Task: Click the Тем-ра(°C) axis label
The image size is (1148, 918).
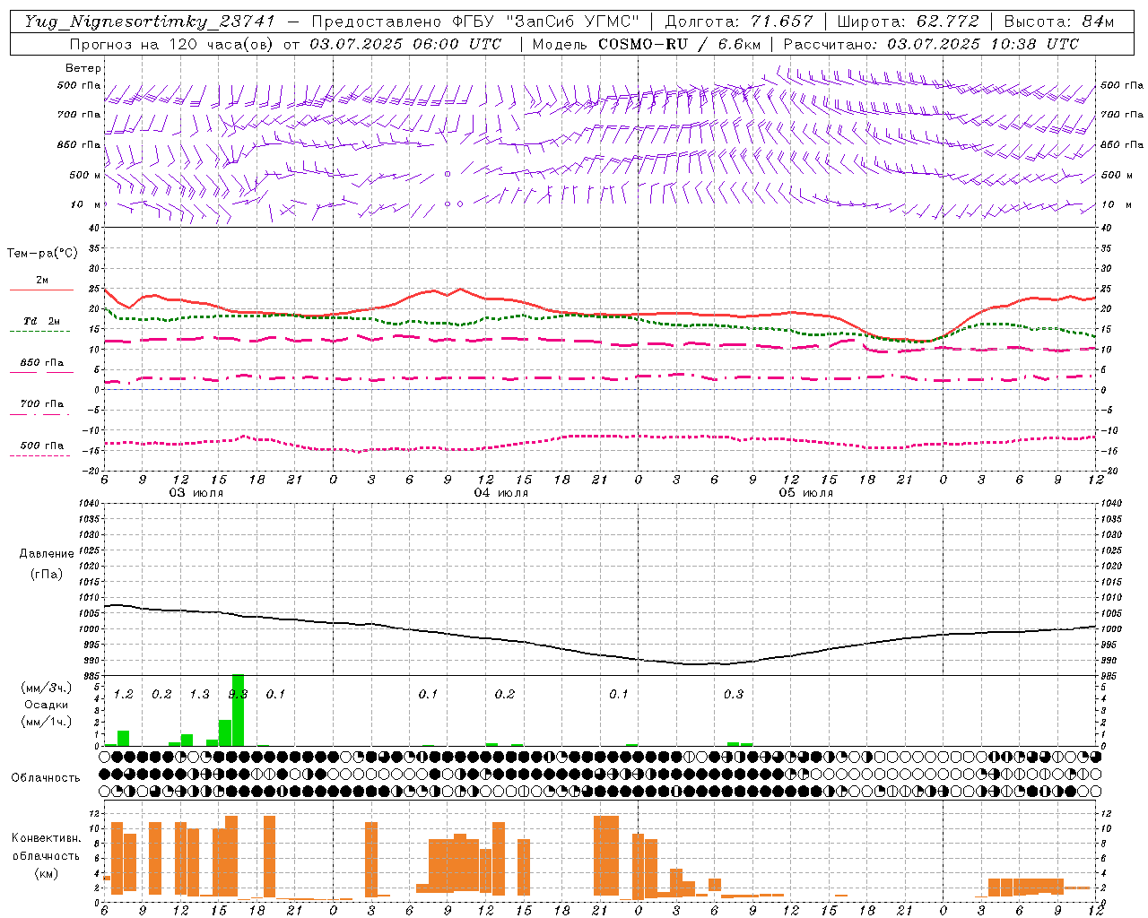Action: point(42,254)
